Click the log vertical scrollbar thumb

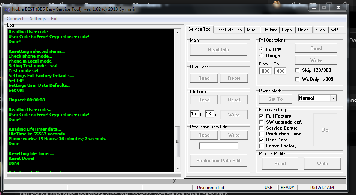[x=178, y=141]
